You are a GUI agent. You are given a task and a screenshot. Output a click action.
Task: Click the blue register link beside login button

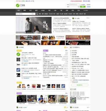(89, 7)
